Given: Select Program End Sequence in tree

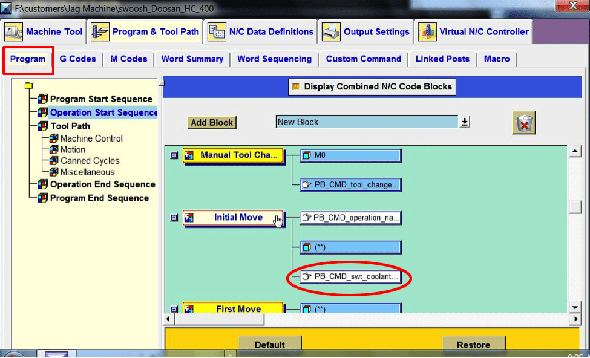Looking at the screenshot, I should (99, 198).
